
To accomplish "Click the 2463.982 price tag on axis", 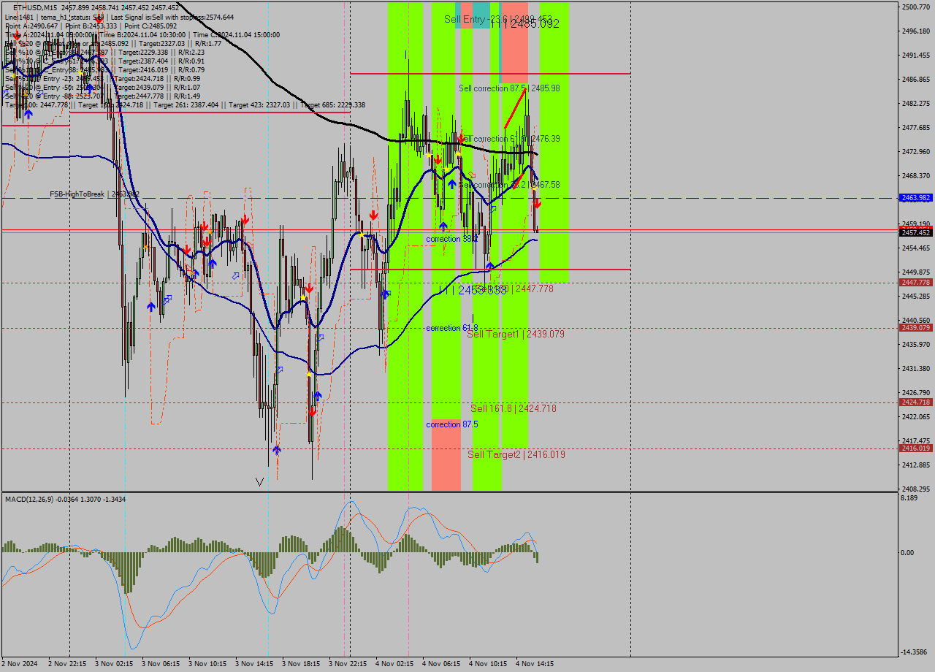I will [x=916, y=198].
